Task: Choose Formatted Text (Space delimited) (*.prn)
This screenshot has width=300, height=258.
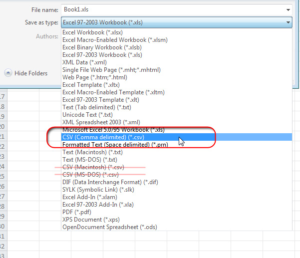Action: pyautogui.click(x=176, y=145)
